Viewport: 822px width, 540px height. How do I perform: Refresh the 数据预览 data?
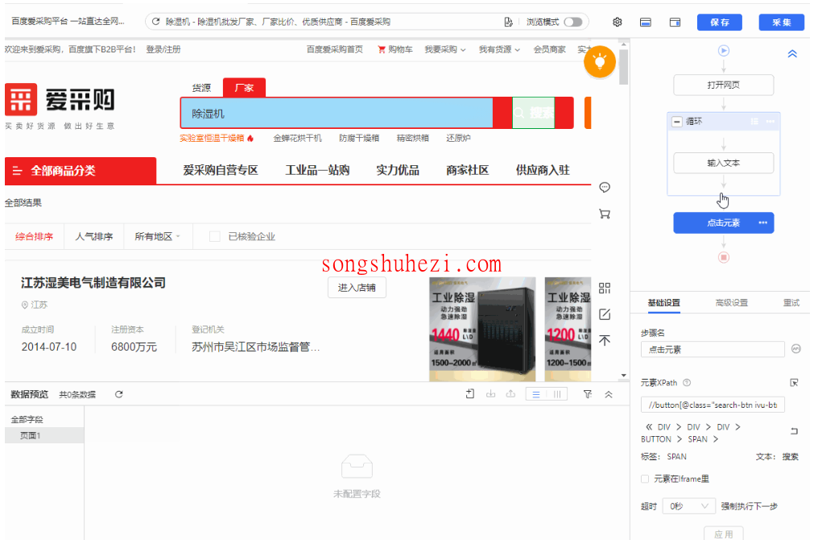coord(119,394)
